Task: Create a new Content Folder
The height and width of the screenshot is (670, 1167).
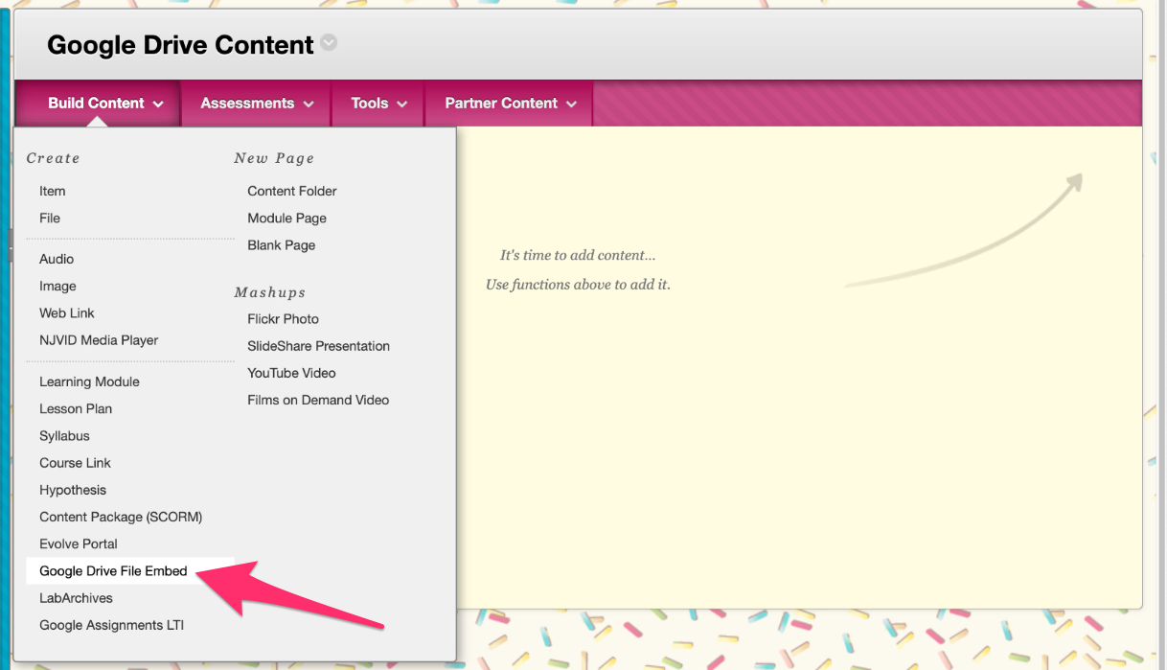Action: (x=292, y=191)
